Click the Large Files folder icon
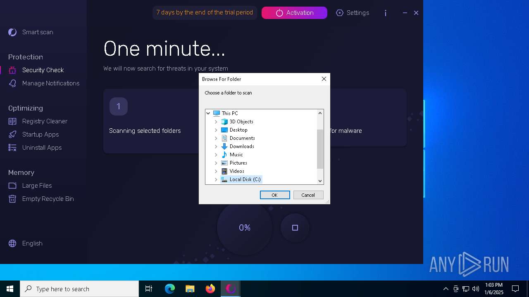 (12, 186)
